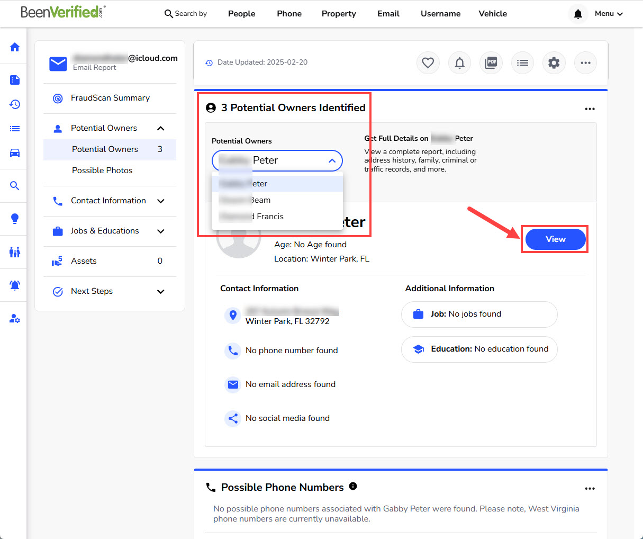The image size is (643, 539).
Task: Click the Job: No jobs found pill
Action: (479, 315)
